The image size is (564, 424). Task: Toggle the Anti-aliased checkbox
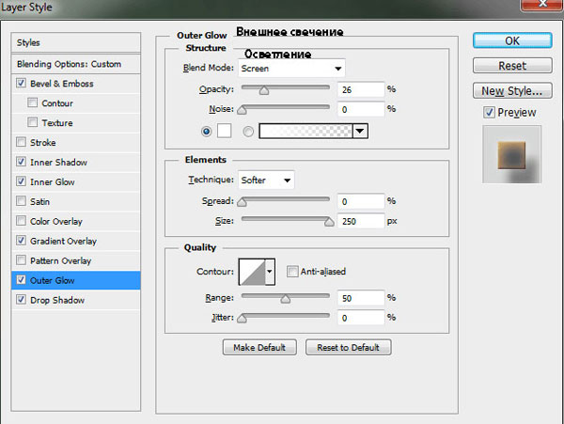(x=292, y=272)
